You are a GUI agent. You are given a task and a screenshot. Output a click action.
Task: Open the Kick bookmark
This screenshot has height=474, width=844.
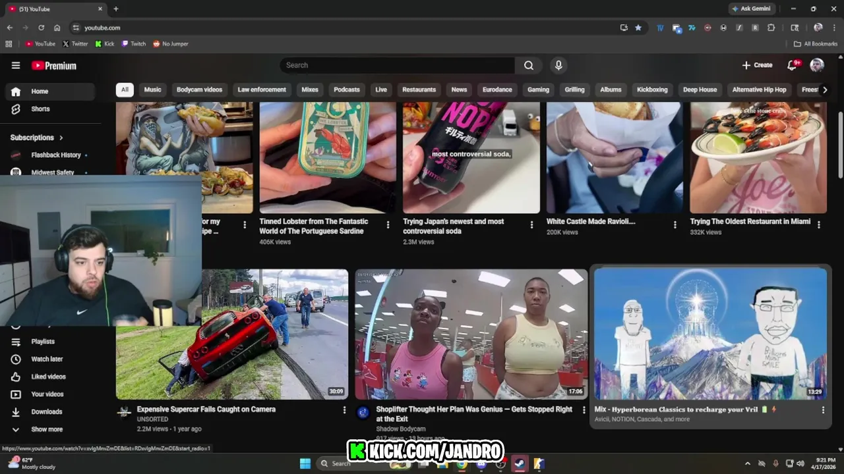point(105,44)
